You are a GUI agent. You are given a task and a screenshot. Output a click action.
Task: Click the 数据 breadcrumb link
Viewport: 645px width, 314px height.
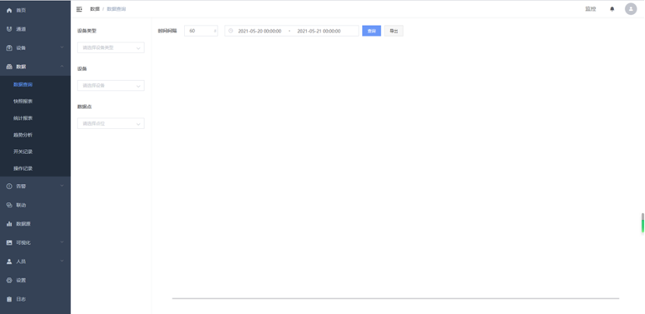click(x=95, y=9)
